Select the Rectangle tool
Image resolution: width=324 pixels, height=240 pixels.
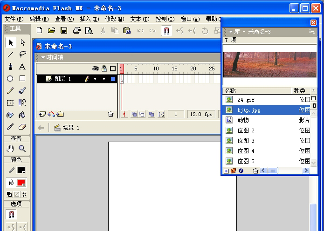[x=22, y=78]
